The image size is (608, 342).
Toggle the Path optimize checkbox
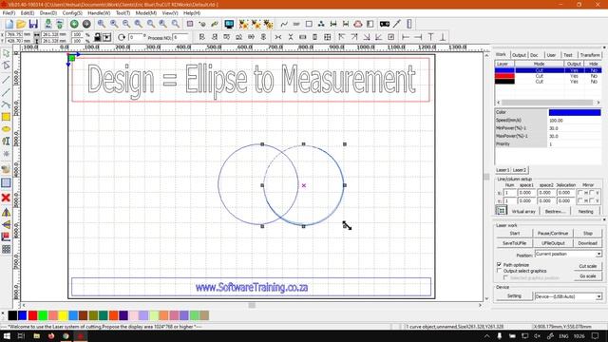pyautogui.click(x=499, y=264)
